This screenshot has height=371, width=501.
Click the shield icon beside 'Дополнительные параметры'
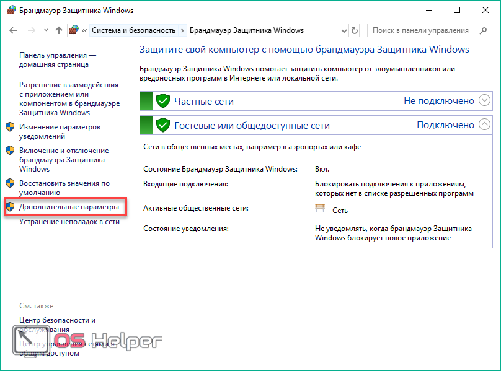[10, 207]
